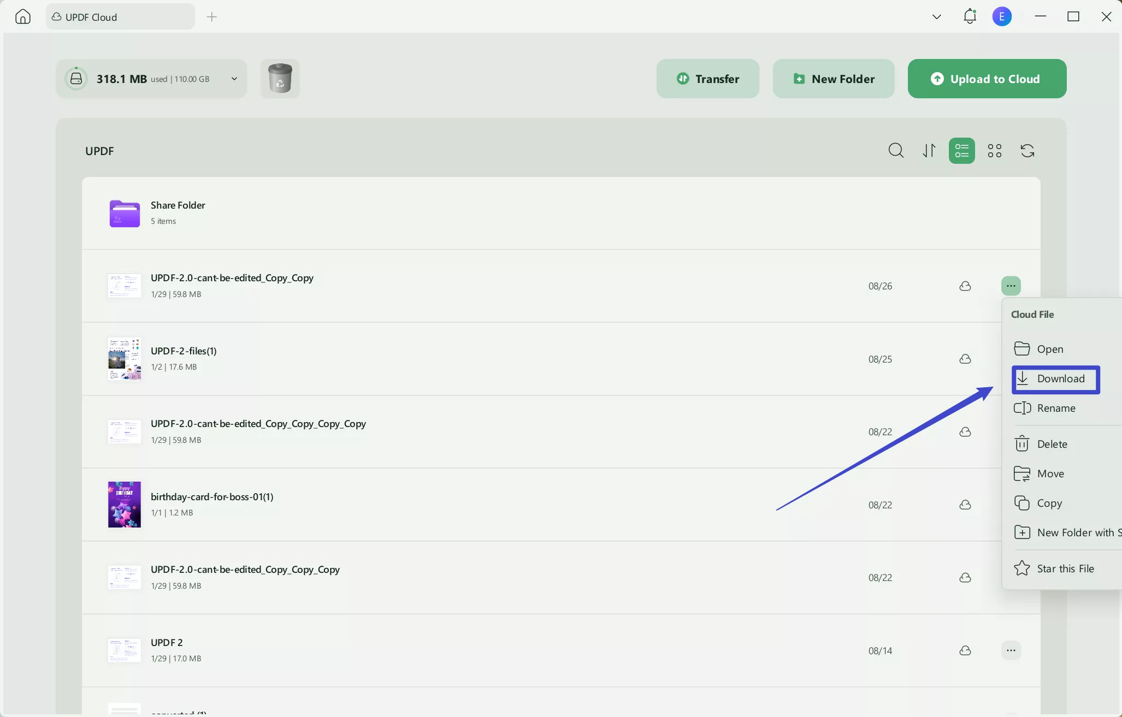
Task: Refresh the cloud file list
Action: point(1026,150)
